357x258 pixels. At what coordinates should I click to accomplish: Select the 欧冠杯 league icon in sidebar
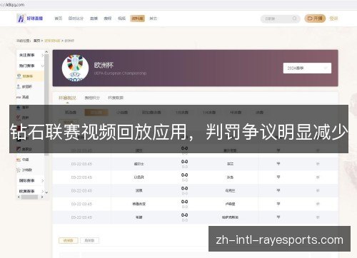coord(19,86)
